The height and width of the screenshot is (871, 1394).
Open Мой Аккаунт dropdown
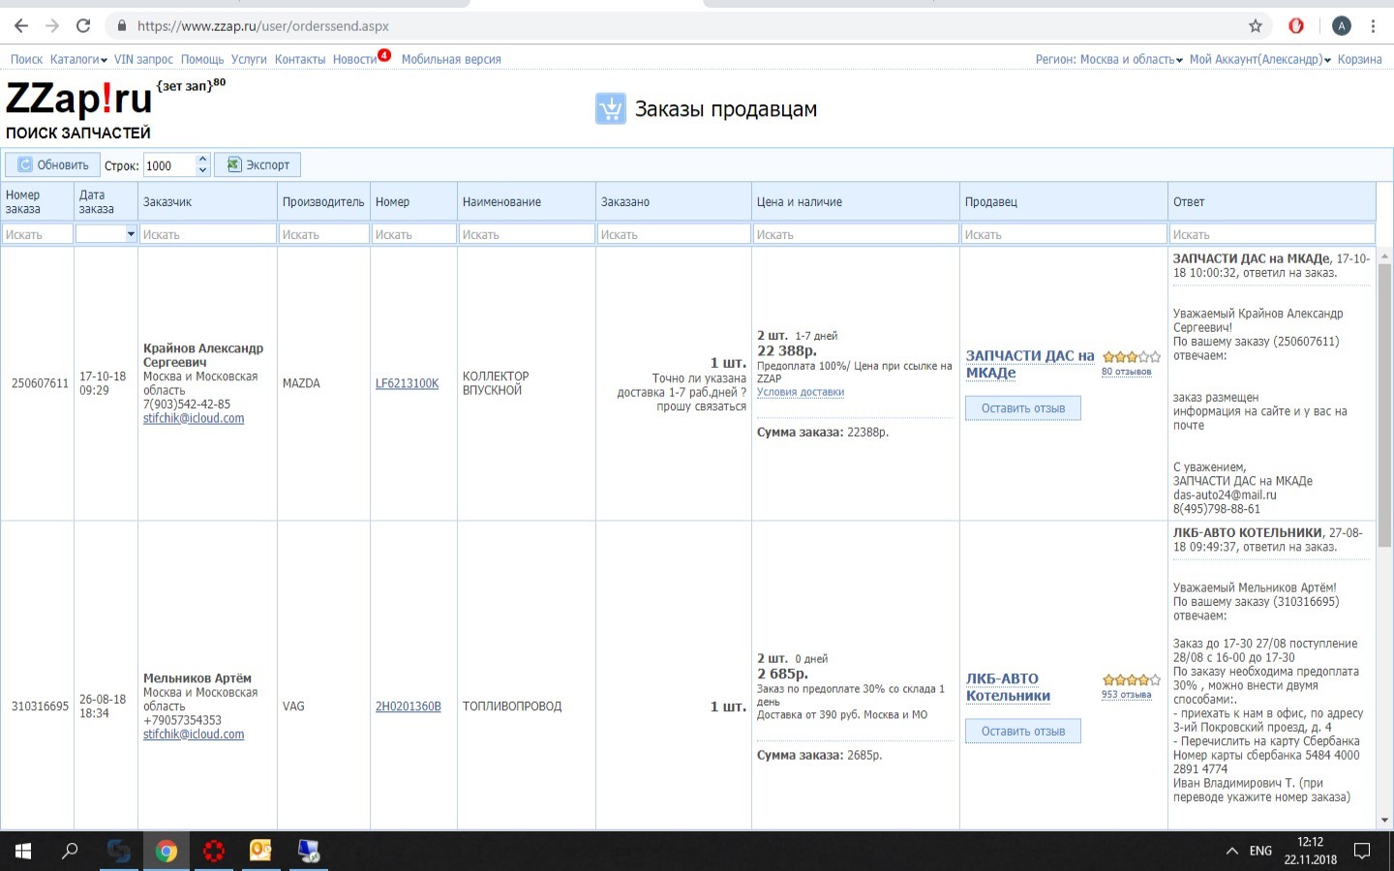(1259, 59)
